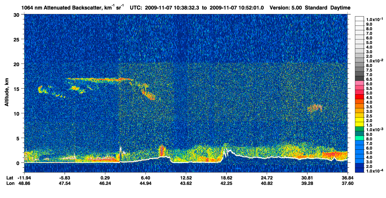Viewport: 386px width, 198px height.
Task: Click the longitude value '42.25'
Action: tap(226, 183)
